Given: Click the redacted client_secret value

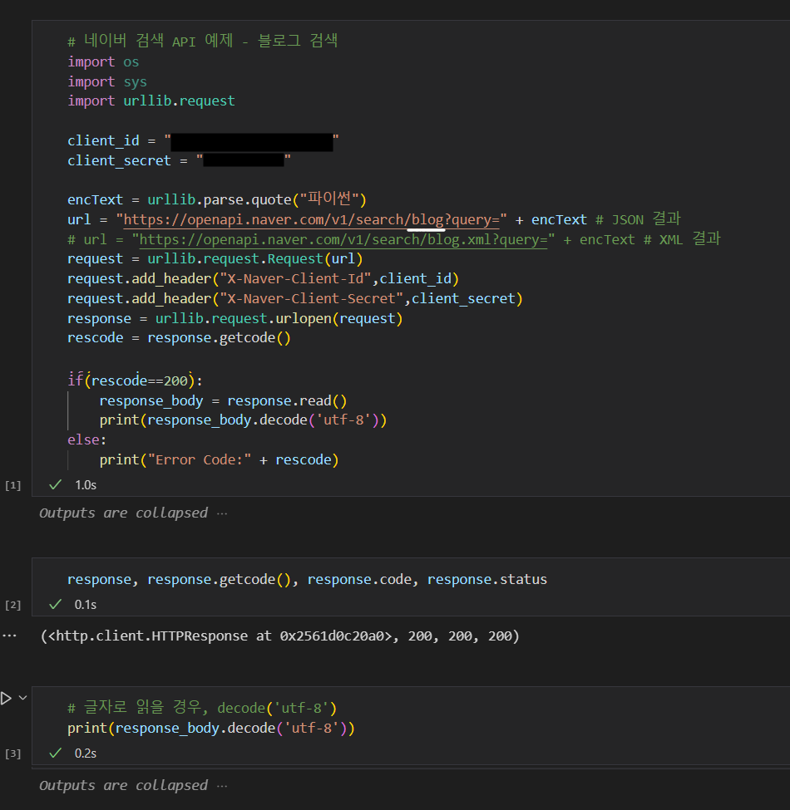Looking at the screenshot, I should point(244,160).
